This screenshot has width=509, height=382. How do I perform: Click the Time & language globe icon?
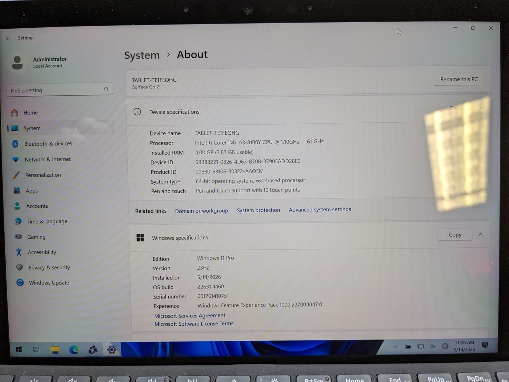pyautogui.click(x=18, y=221)
